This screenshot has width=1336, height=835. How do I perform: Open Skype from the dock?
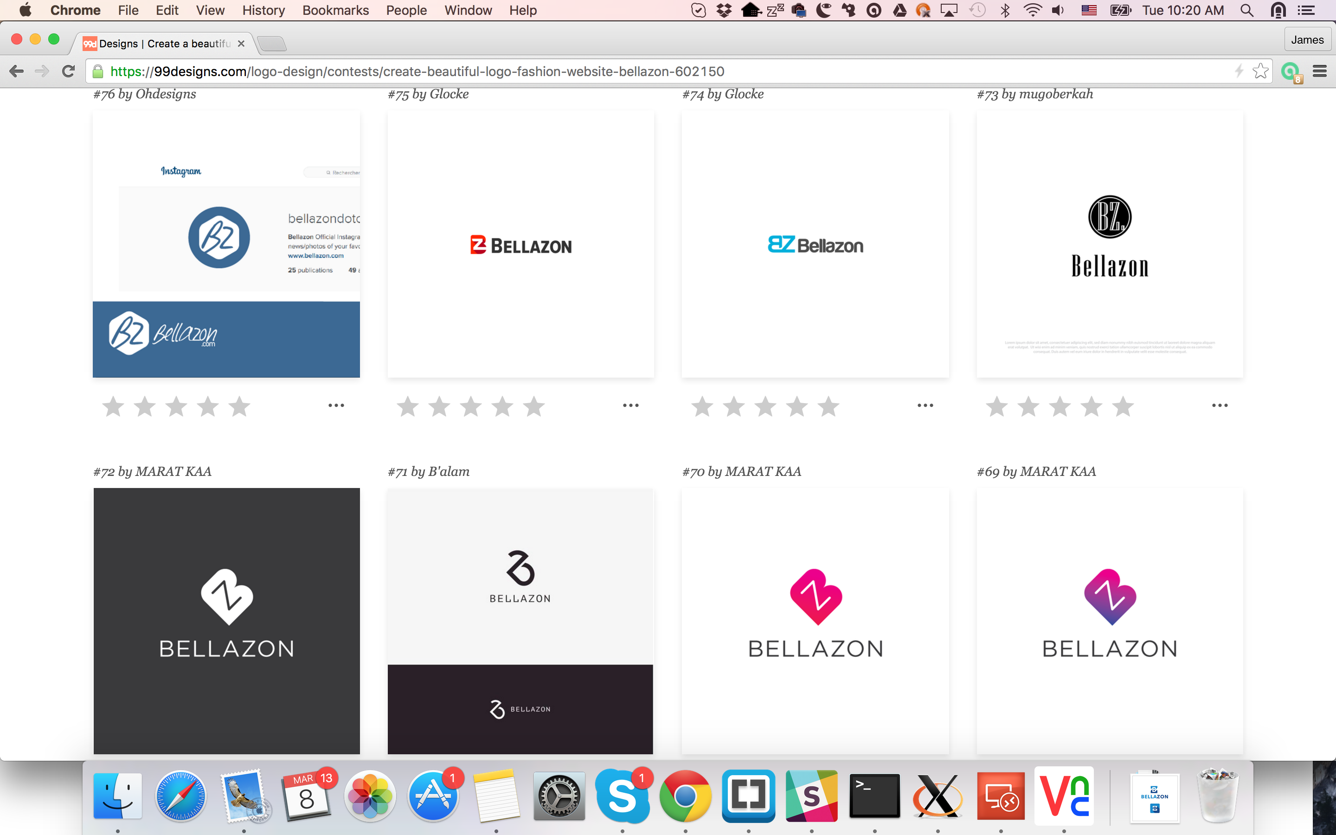tap(622, 796)
